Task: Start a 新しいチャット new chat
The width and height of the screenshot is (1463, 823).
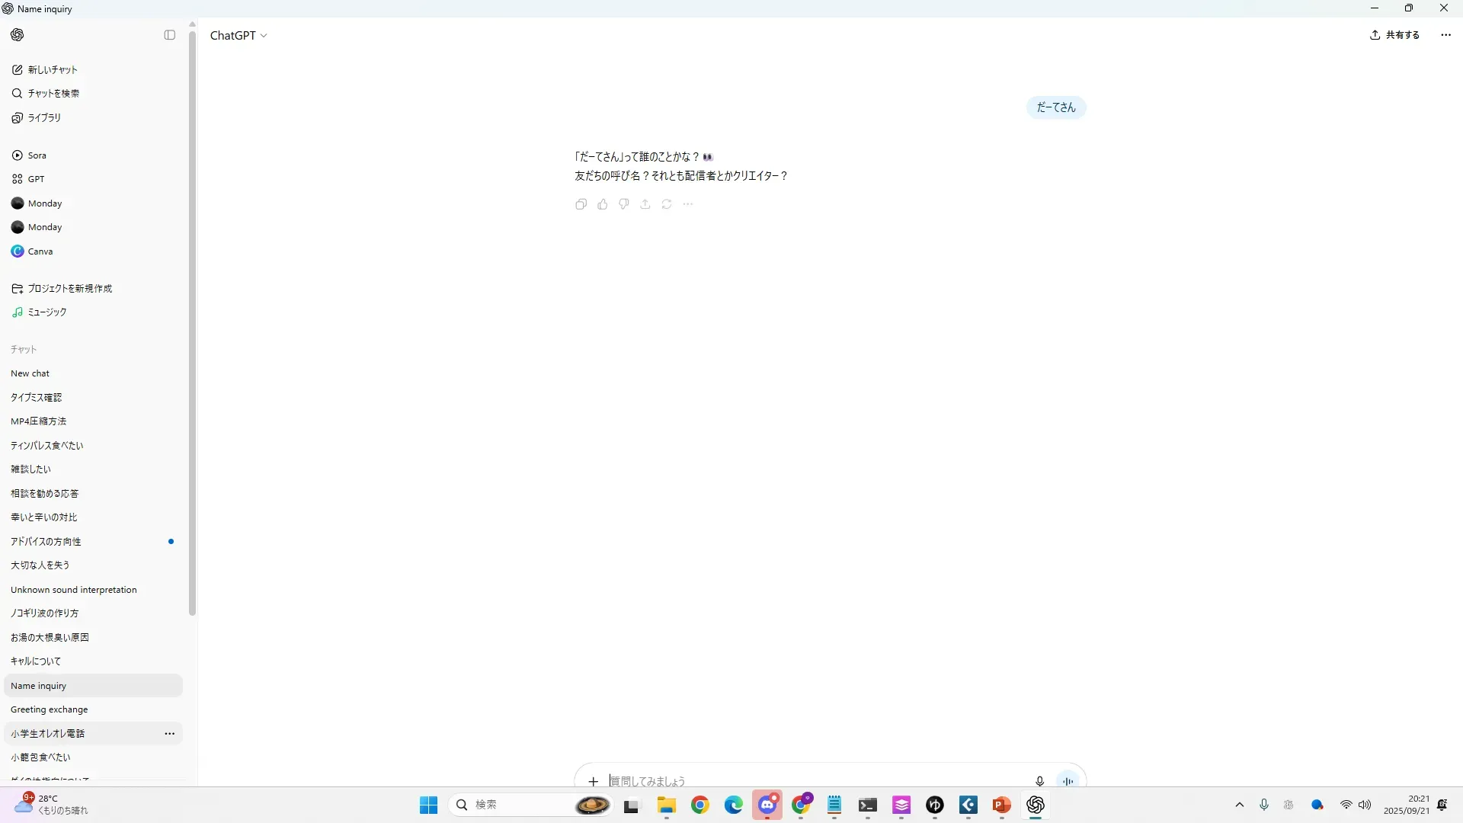Action: coord(53,70)
